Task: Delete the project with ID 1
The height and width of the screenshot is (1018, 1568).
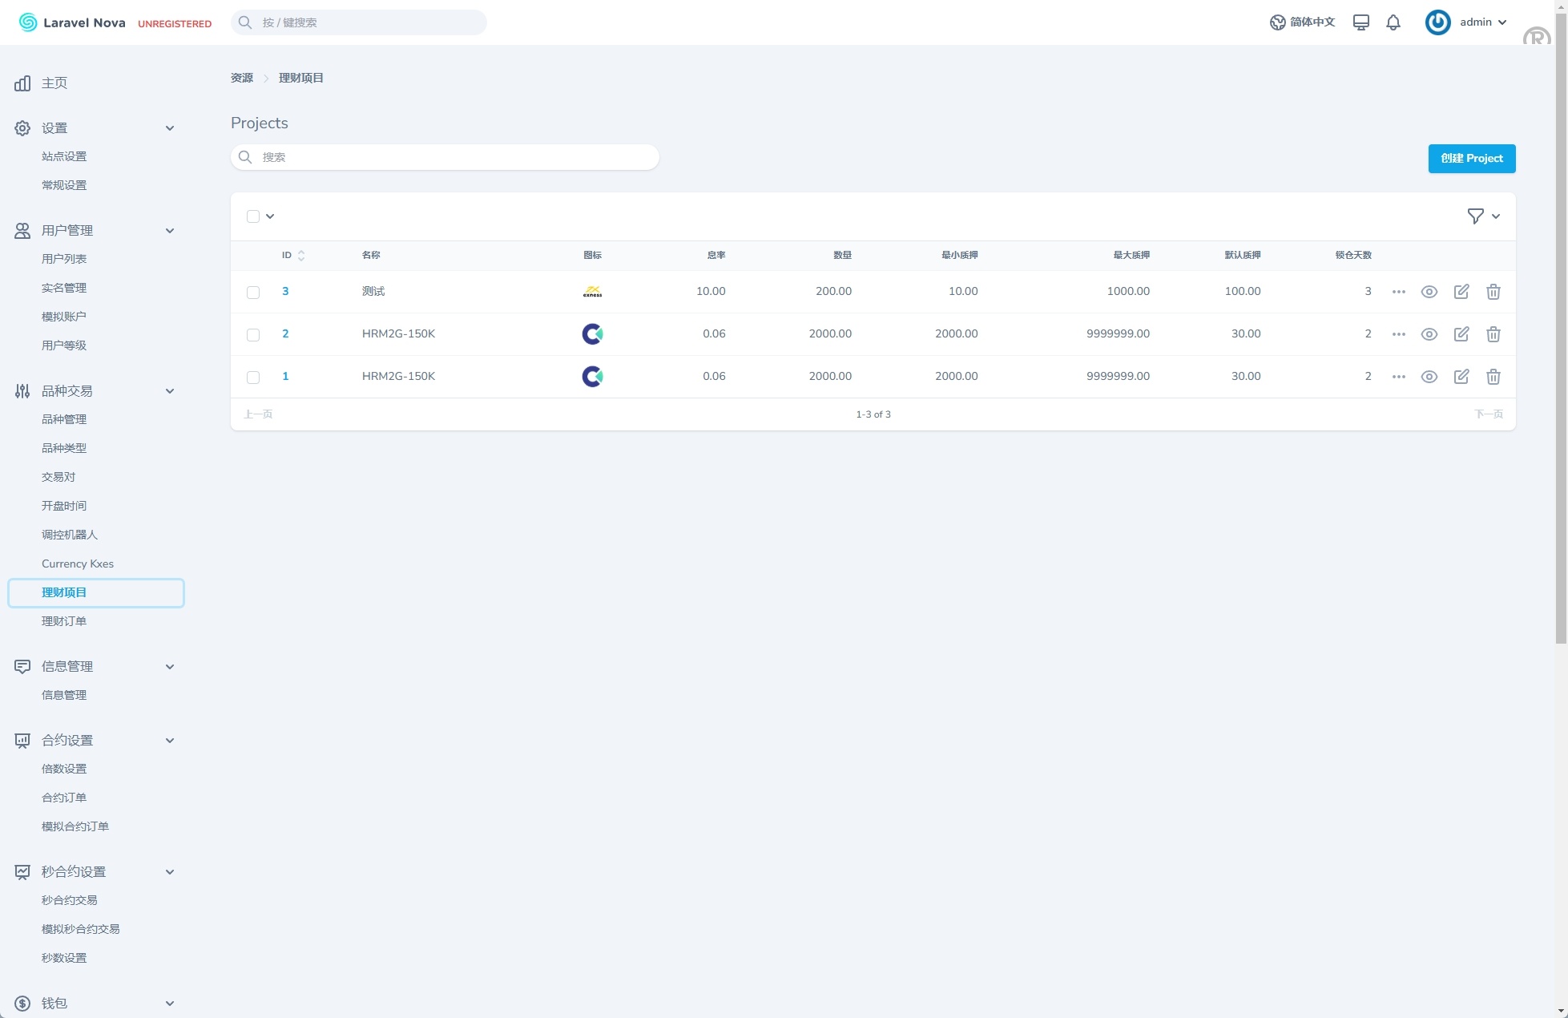Action: [1493, 377]
